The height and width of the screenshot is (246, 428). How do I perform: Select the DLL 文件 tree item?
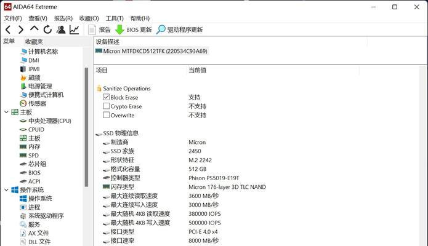tap(39, 242)
